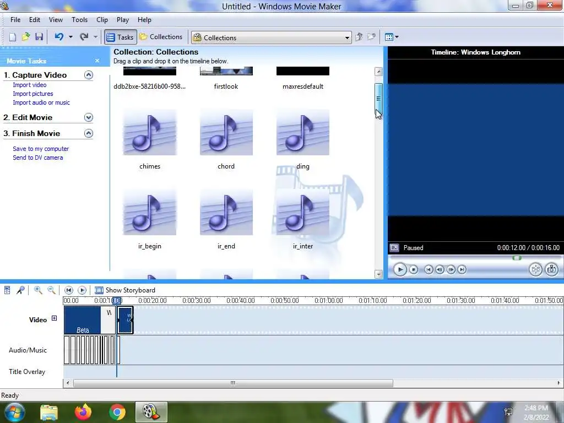Rewind the timeline to start

[69, 290]
